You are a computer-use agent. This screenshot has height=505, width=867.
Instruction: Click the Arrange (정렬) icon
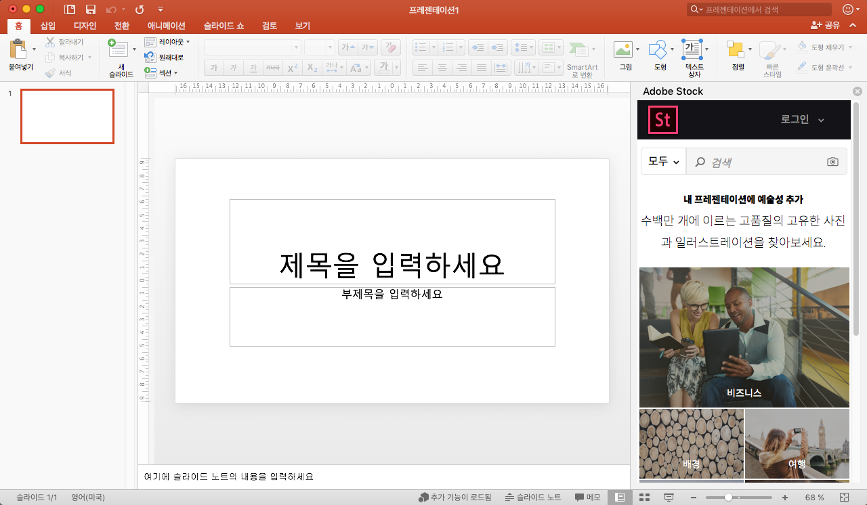[735, 50]
